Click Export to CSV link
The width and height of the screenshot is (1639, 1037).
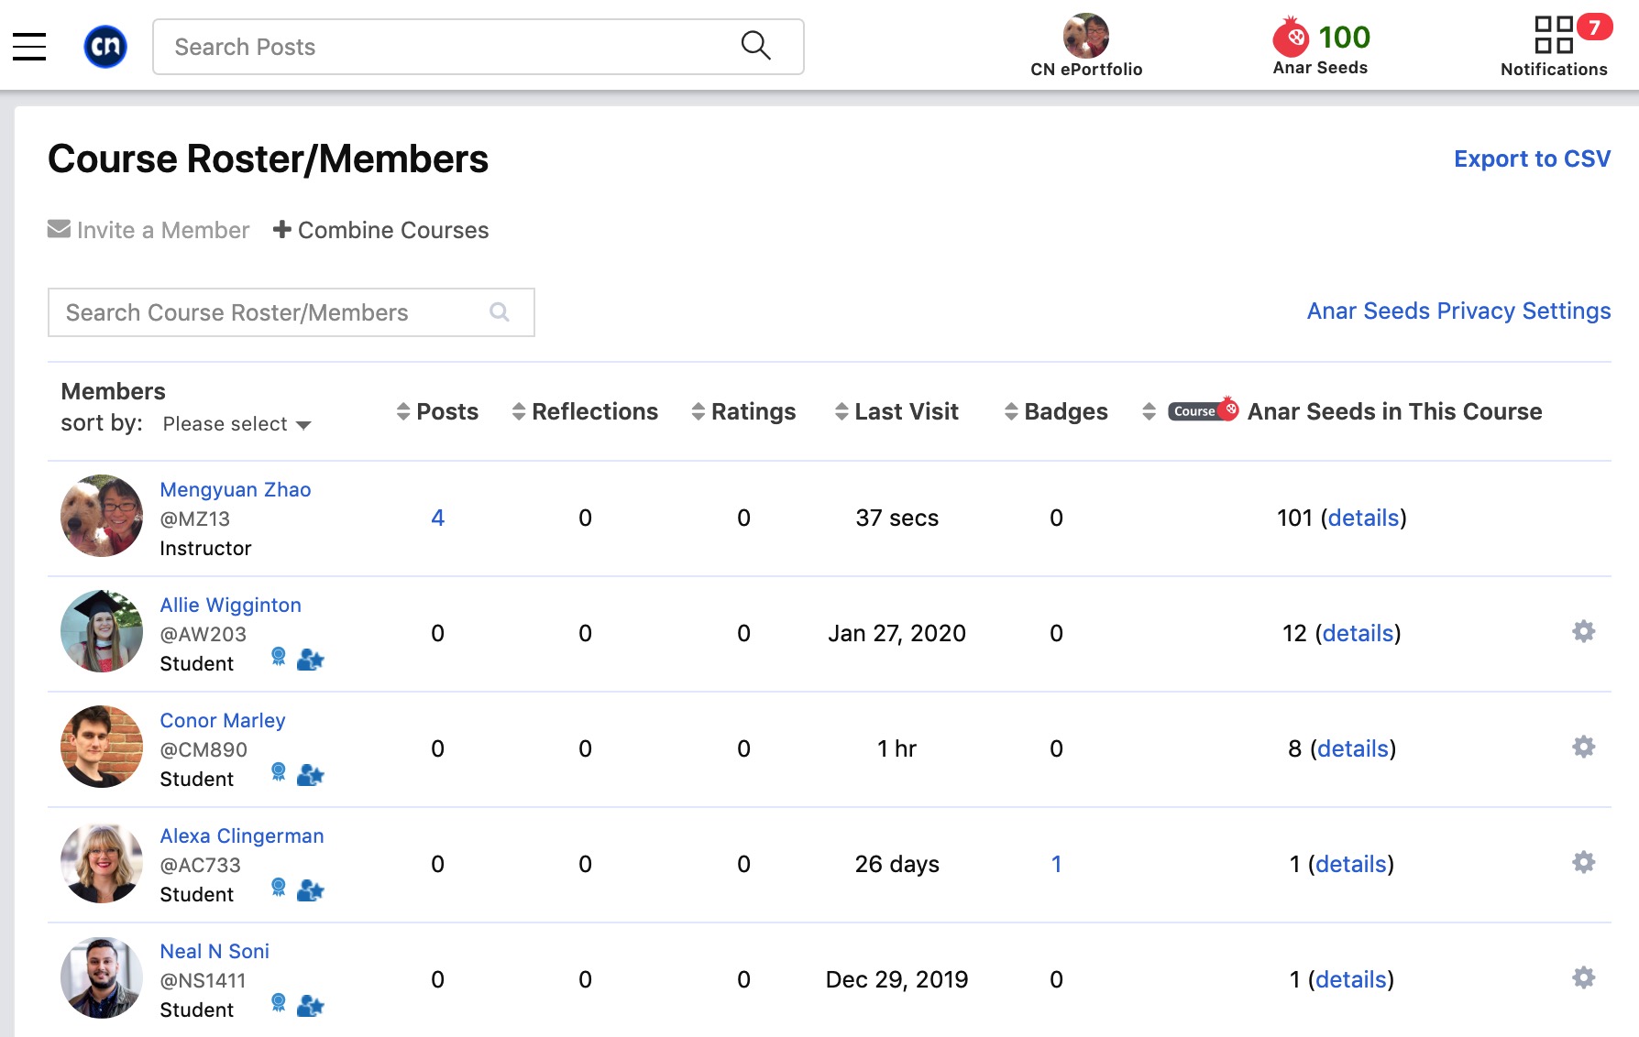[x=1532, y=158]
